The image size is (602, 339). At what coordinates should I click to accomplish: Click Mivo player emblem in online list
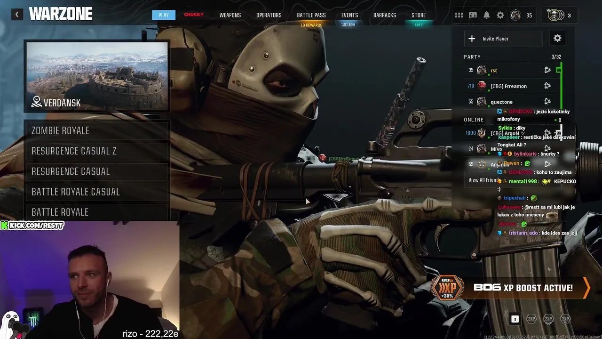click(x=482, y=149)
